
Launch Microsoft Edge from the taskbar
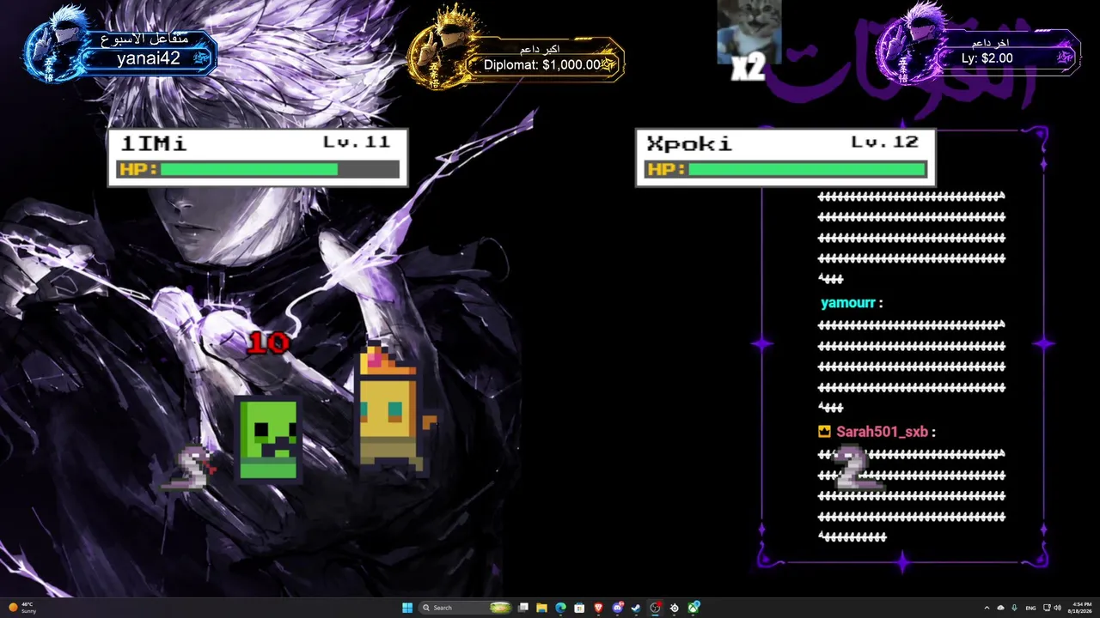tap(561, 608)
